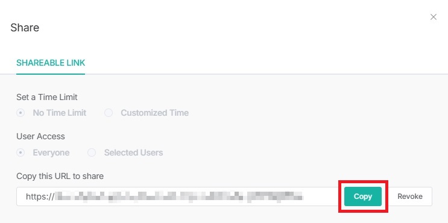Click the blurred portion of the share URL
The height and width of the screenshot is (223, 448).
[x=179, y=196]
